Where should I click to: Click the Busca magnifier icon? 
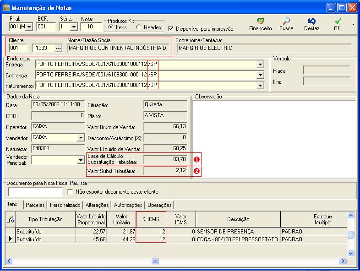click(286, 22)
